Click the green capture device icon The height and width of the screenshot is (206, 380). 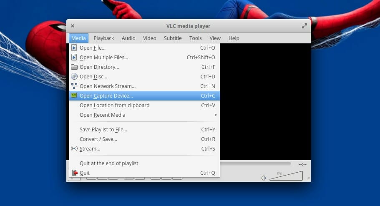pos(74,95)
